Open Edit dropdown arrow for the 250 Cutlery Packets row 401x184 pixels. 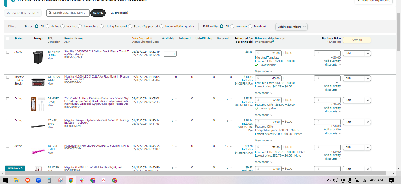click(x=368, y=100)
